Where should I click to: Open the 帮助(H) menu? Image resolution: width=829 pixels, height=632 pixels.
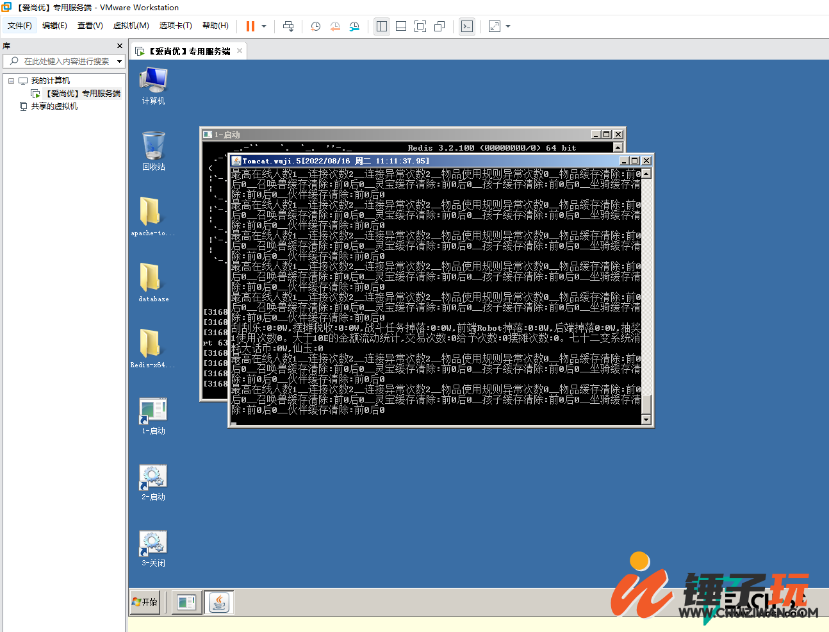215,26
